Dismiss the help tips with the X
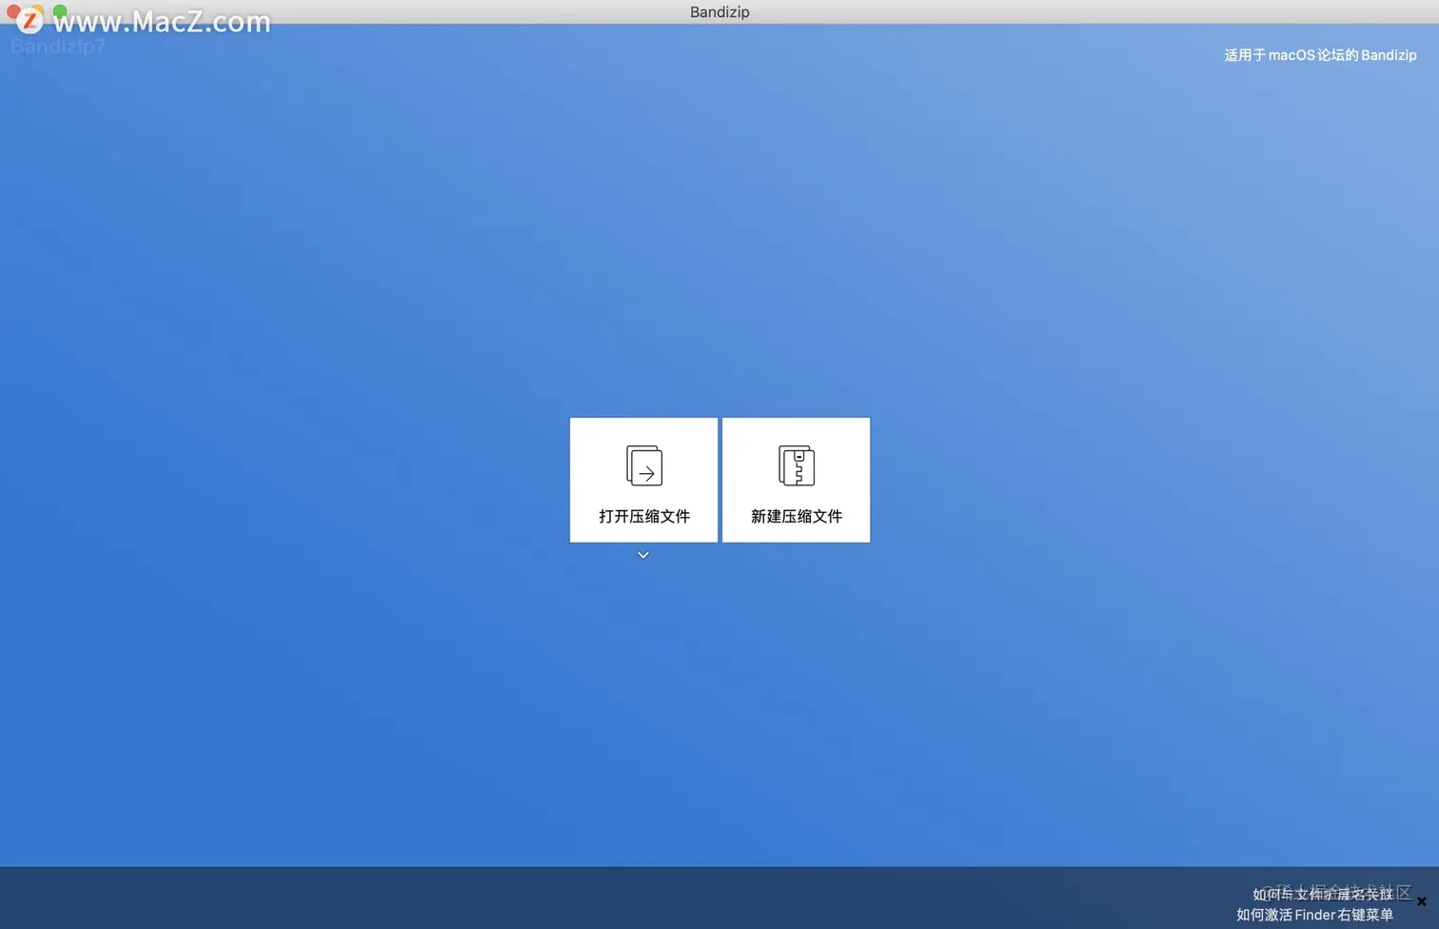 coord(1422,901)
